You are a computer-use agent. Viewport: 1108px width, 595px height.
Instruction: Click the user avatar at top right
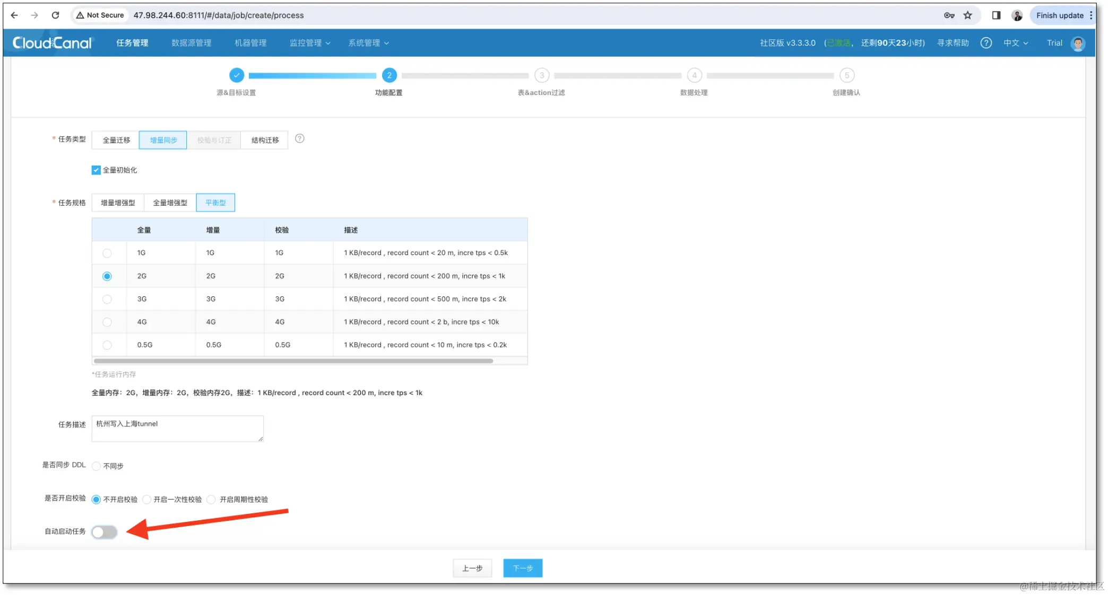click(x=1077, y=43)
